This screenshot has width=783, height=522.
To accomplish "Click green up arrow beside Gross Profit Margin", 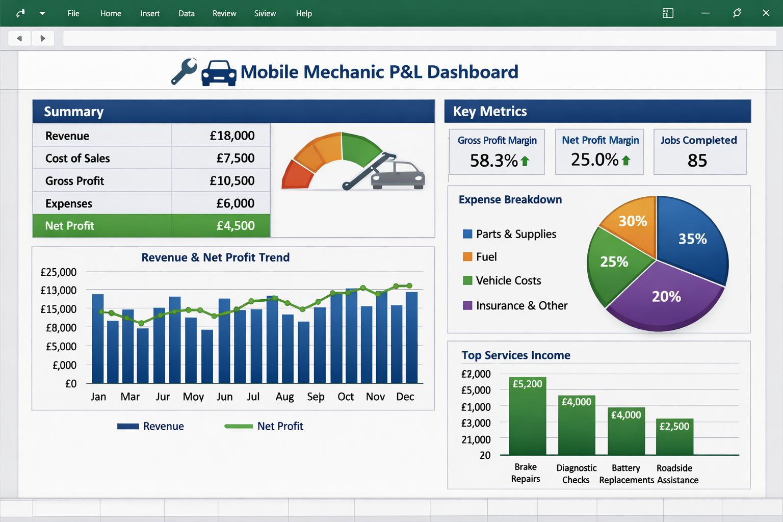I will 525,161.
